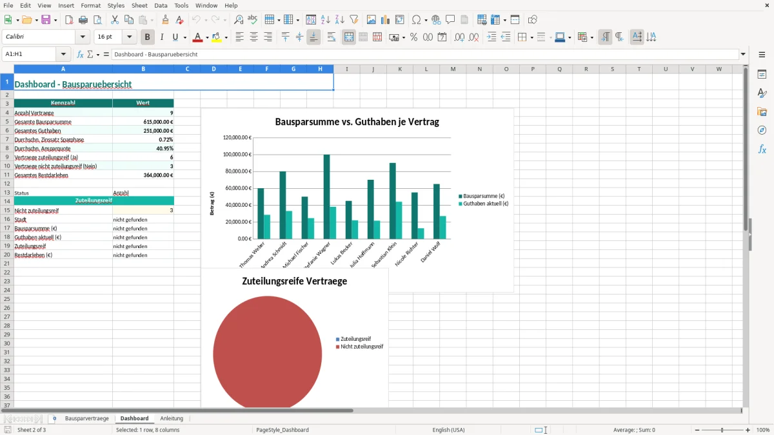Screen dimensions: 774x435
Task: Click the Add Decimal Place icon
Action: [459, 37]
